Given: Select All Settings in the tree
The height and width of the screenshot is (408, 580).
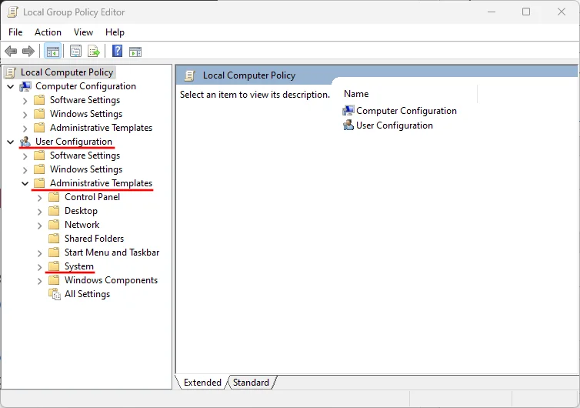Looking at the screenshot, I should pos(87,294).
